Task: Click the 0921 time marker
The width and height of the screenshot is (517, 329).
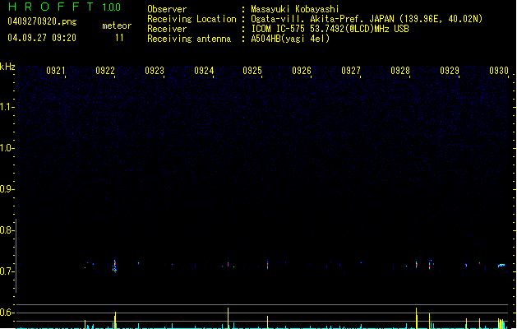Action: tap(55, 70)
